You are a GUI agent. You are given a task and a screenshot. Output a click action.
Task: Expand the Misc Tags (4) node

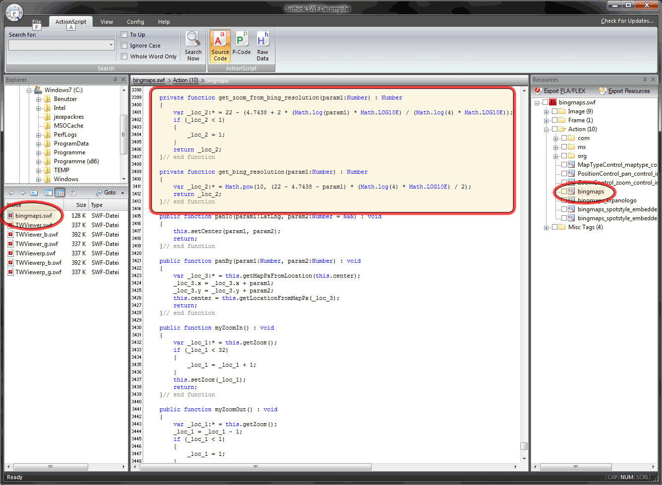click(x=547, y=227)
